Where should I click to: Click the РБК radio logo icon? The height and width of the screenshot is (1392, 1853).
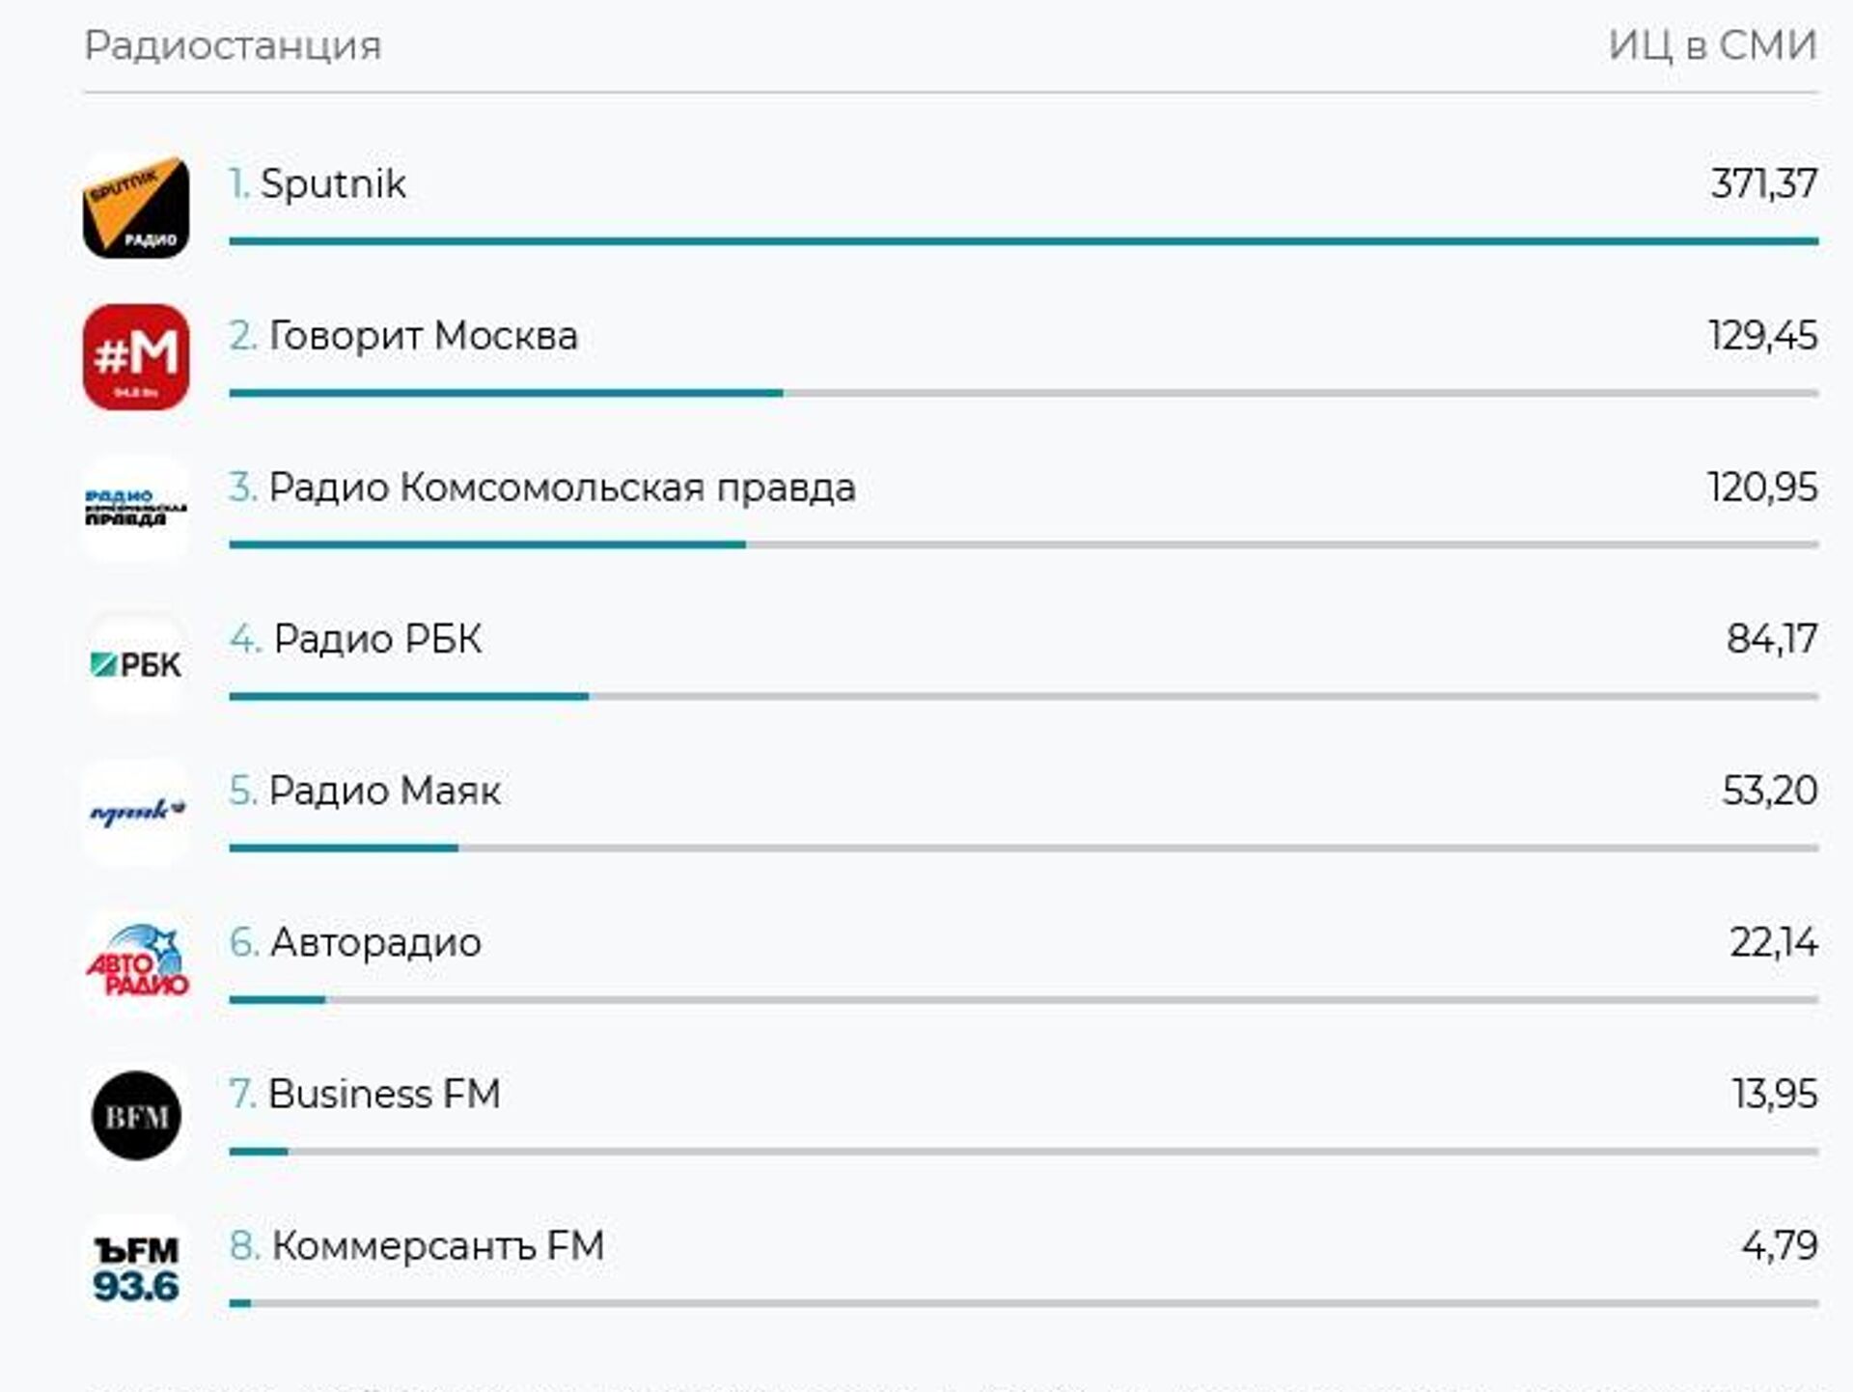pyautogui.click(x=136, y=664)
